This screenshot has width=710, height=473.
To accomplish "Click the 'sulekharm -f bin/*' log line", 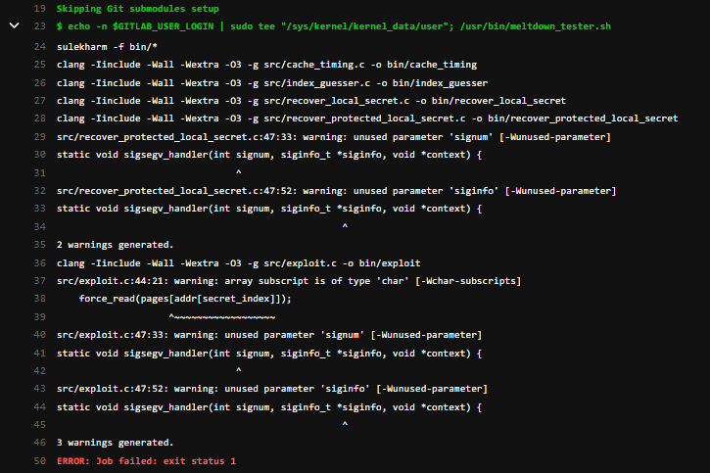I will coord(107,47).
